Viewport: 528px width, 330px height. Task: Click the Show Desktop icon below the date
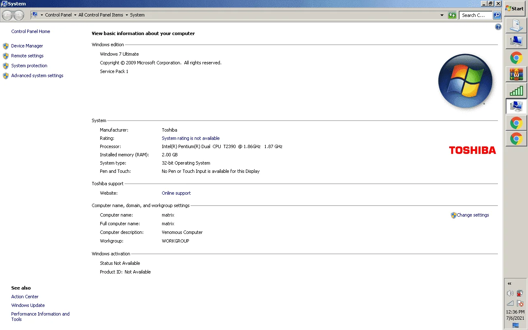[515, 325]
